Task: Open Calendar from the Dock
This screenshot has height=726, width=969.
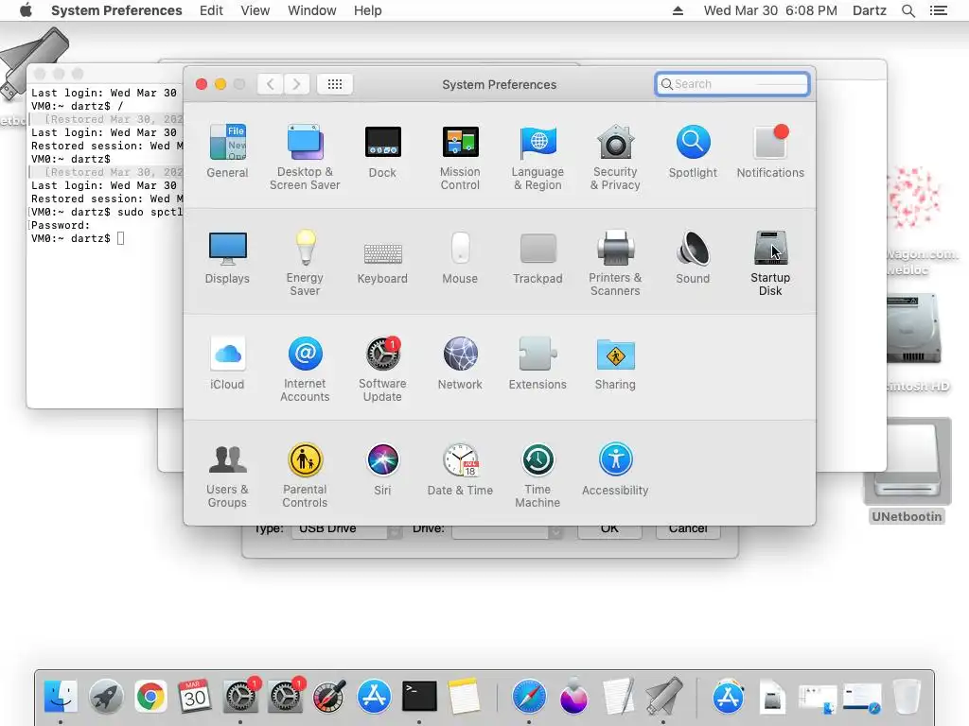Action: [x=195, y=697]
